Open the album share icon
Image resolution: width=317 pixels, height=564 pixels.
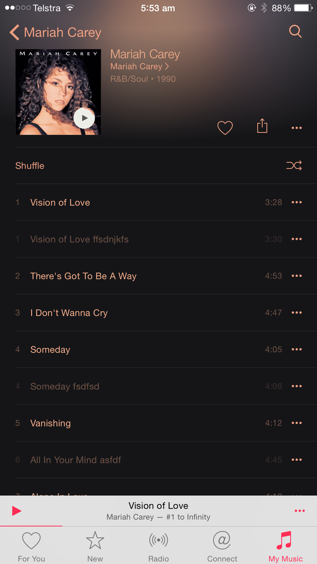click(262, 126)
